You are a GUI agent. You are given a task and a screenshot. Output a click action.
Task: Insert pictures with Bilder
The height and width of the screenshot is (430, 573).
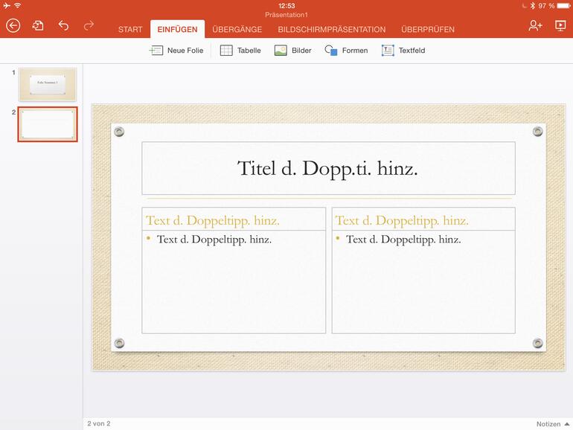[292, 51]
